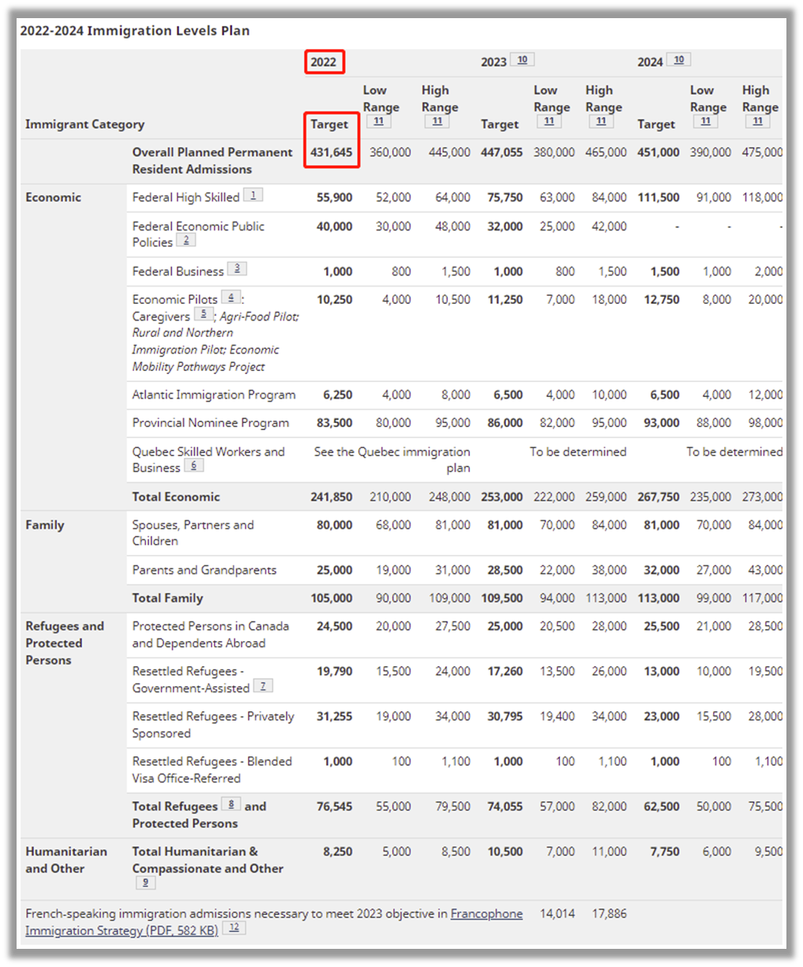This screenshot has width=803, height=967.
Task: Select the 12,750 Economic Pilots 2024 target
Action: 662,300
